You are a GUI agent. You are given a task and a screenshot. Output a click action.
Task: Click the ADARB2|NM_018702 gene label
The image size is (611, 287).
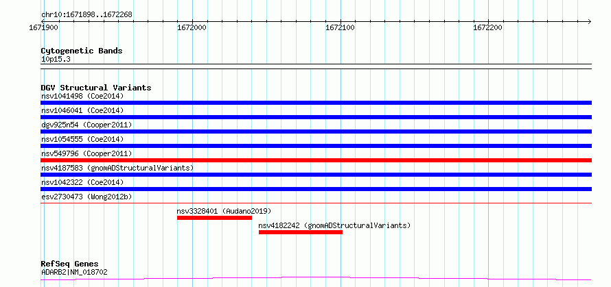74,272
